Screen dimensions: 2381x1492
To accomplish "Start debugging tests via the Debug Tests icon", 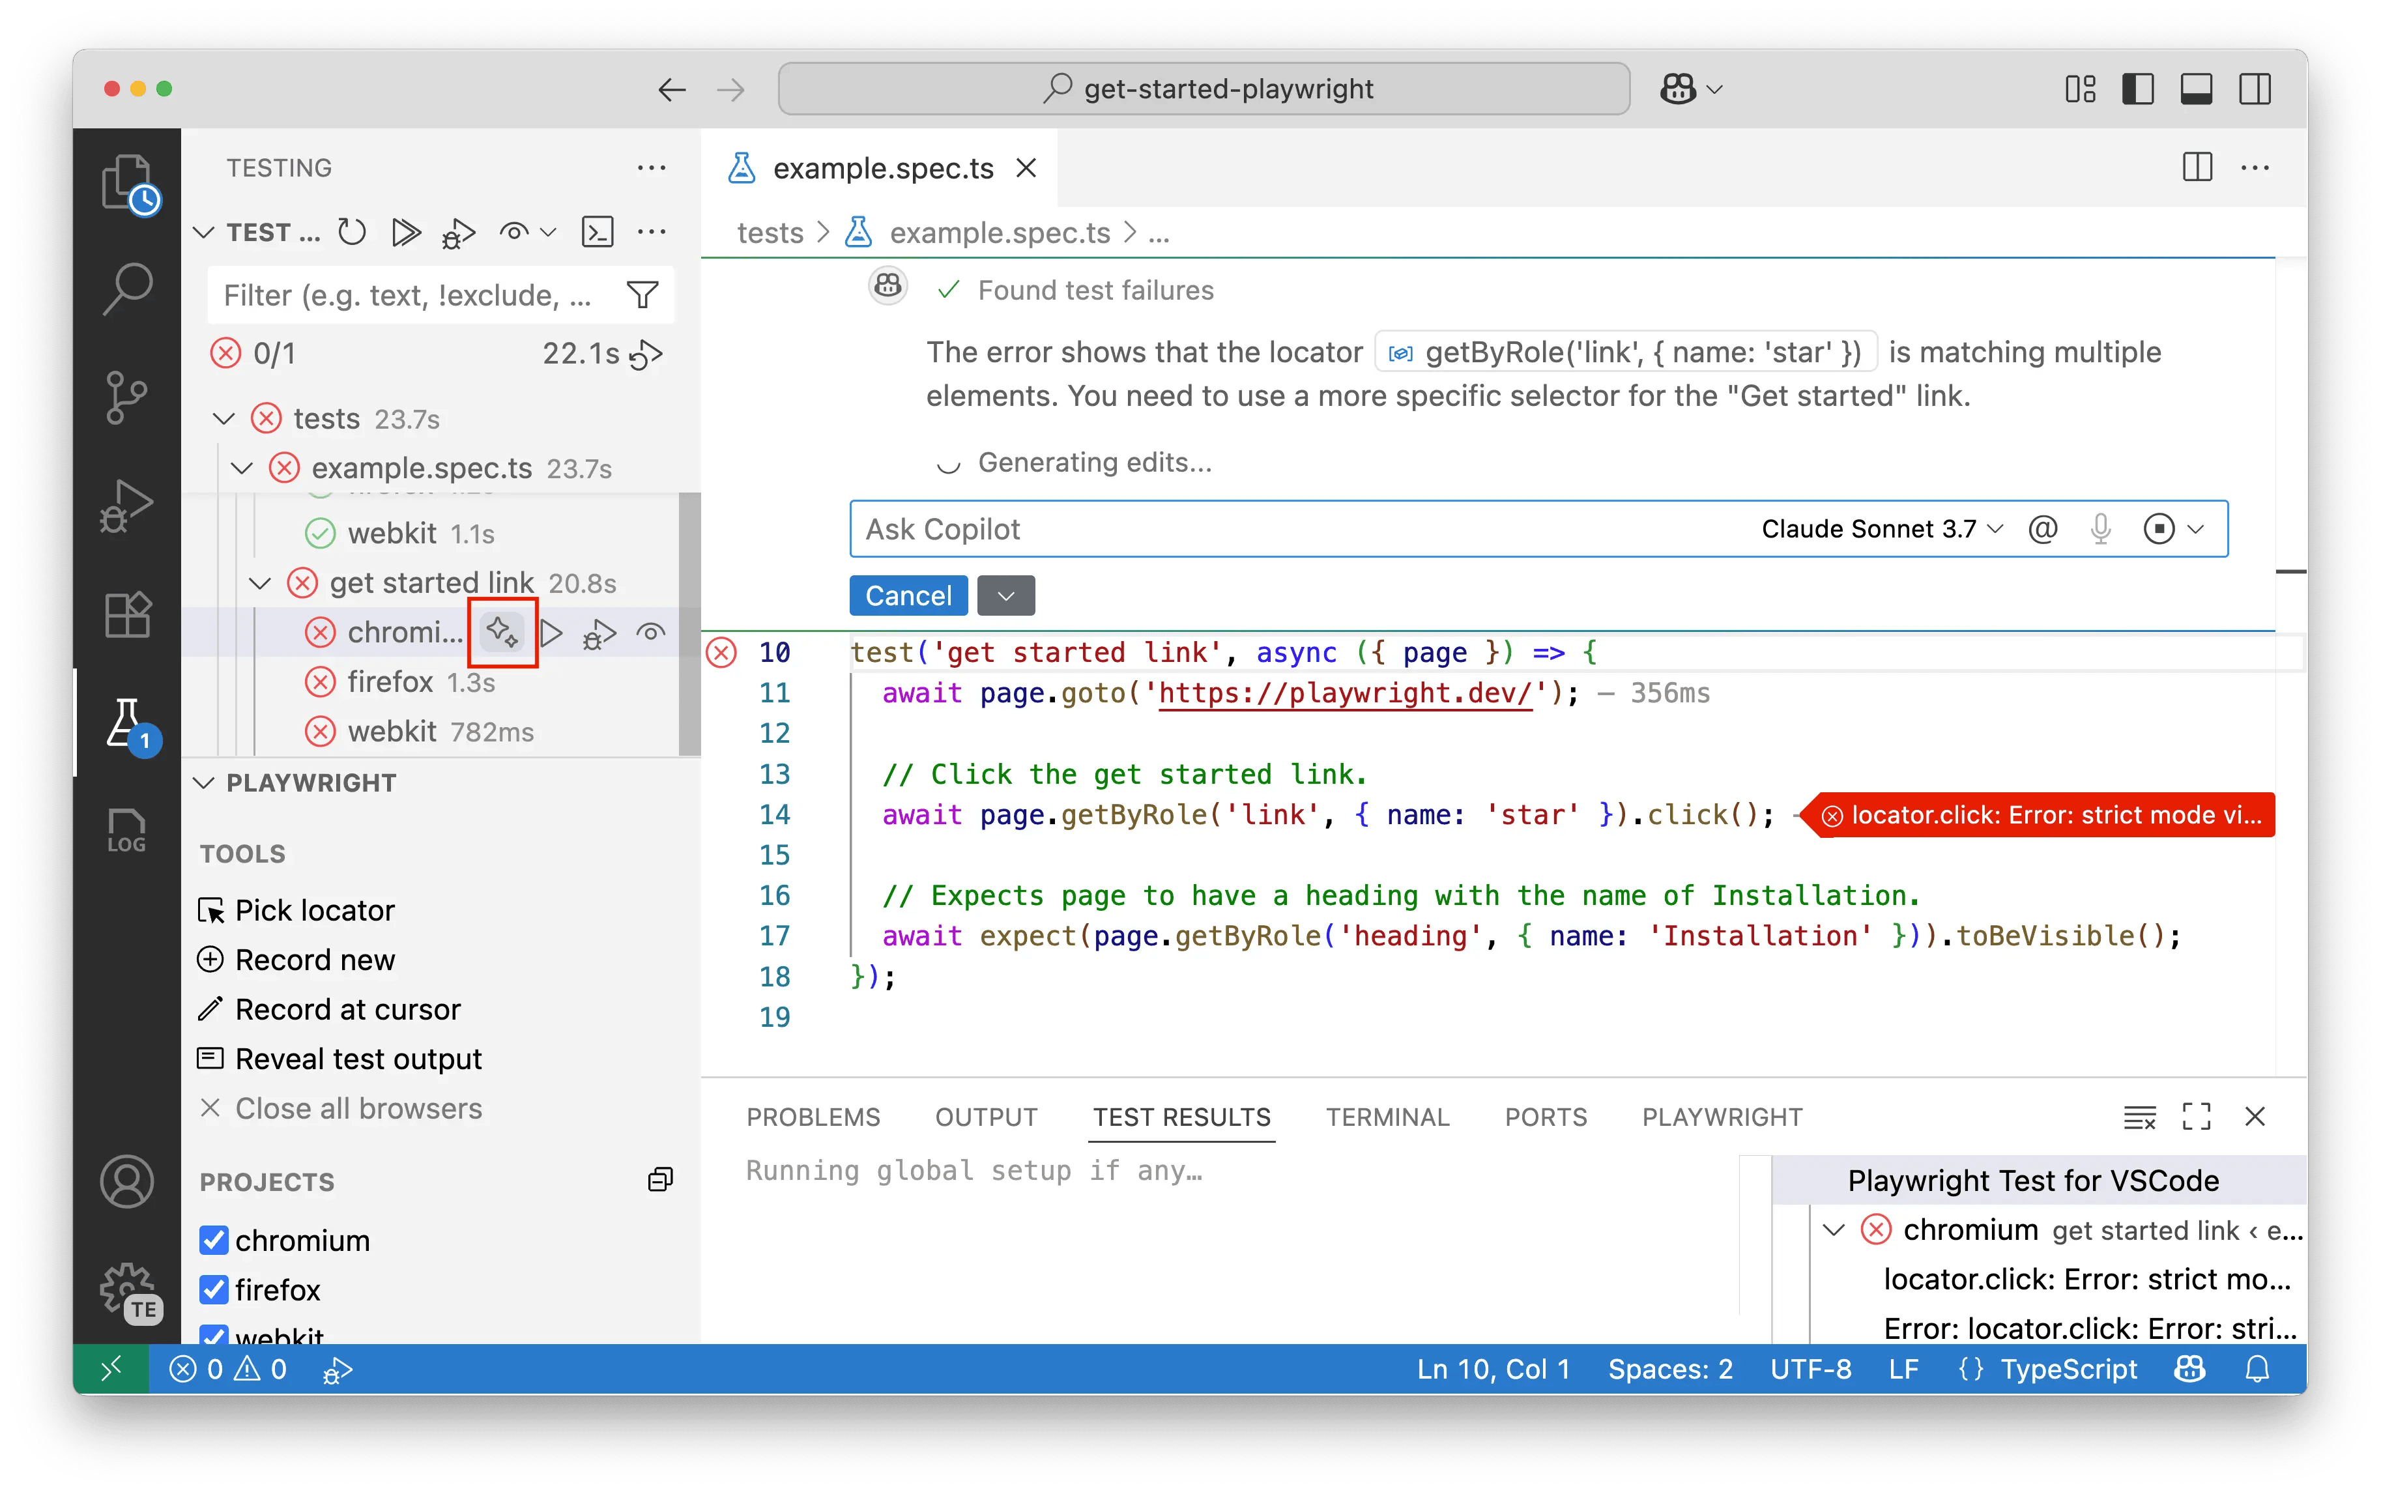I will coord(458,232).
